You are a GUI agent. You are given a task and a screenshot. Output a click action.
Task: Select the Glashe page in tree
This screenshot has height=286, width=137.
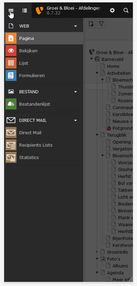click(125, 169)
